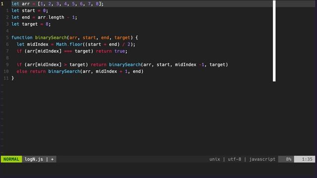Viewport: 317px width, 178px height.
Task: Click the modified '+' flag in status line
Action: tap(52, 159)
